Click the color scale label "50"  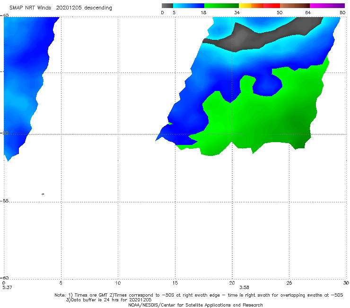tap(280, 12)
